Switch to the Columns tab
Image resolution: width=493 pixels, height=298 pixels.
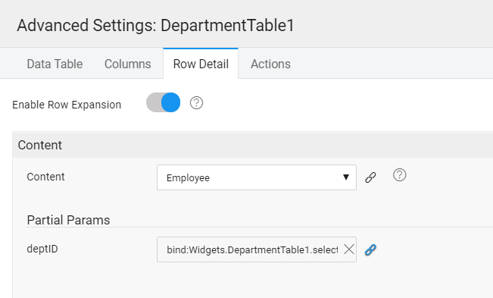[128, 64]
